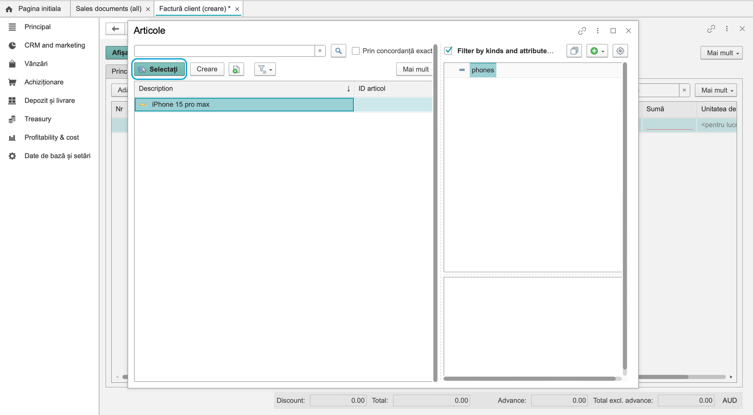Click the vertical scrollbar of the filter panel
This screenshot has width=753, height=415.
click(625, 216)
